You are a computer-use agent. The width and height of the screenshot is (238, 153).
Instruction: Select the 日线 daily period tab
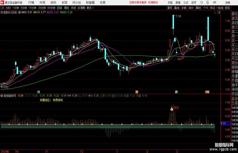point(59,8)
